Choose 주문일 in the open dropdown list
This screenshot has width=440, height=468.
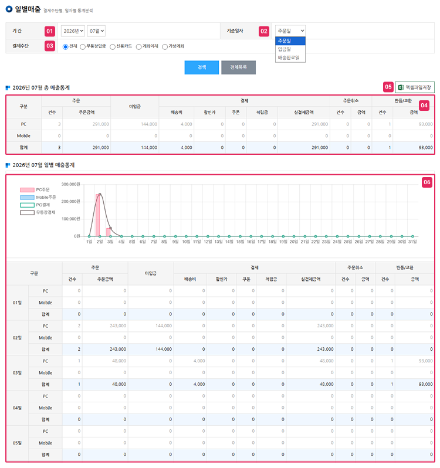coord(290,41)
